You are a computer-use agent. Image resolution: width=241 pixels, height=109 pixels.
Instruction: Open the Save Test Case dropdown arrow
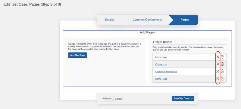pyautogui.click(x=192, y=98)
